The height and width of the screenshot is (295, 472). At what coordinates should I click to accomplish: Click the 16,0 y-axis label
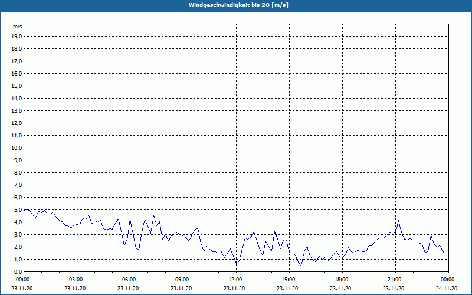click(x=17, y=73)
